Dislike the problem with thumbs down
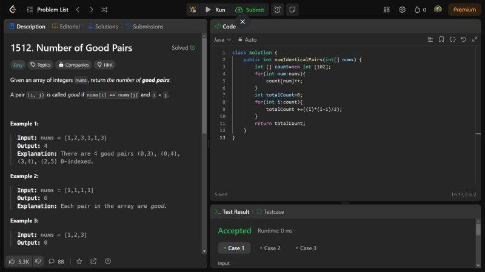Screen dimensions: 485x272 (38, 261)
